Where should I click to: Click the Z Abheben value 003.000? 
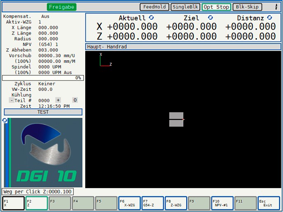coord(48,50)
